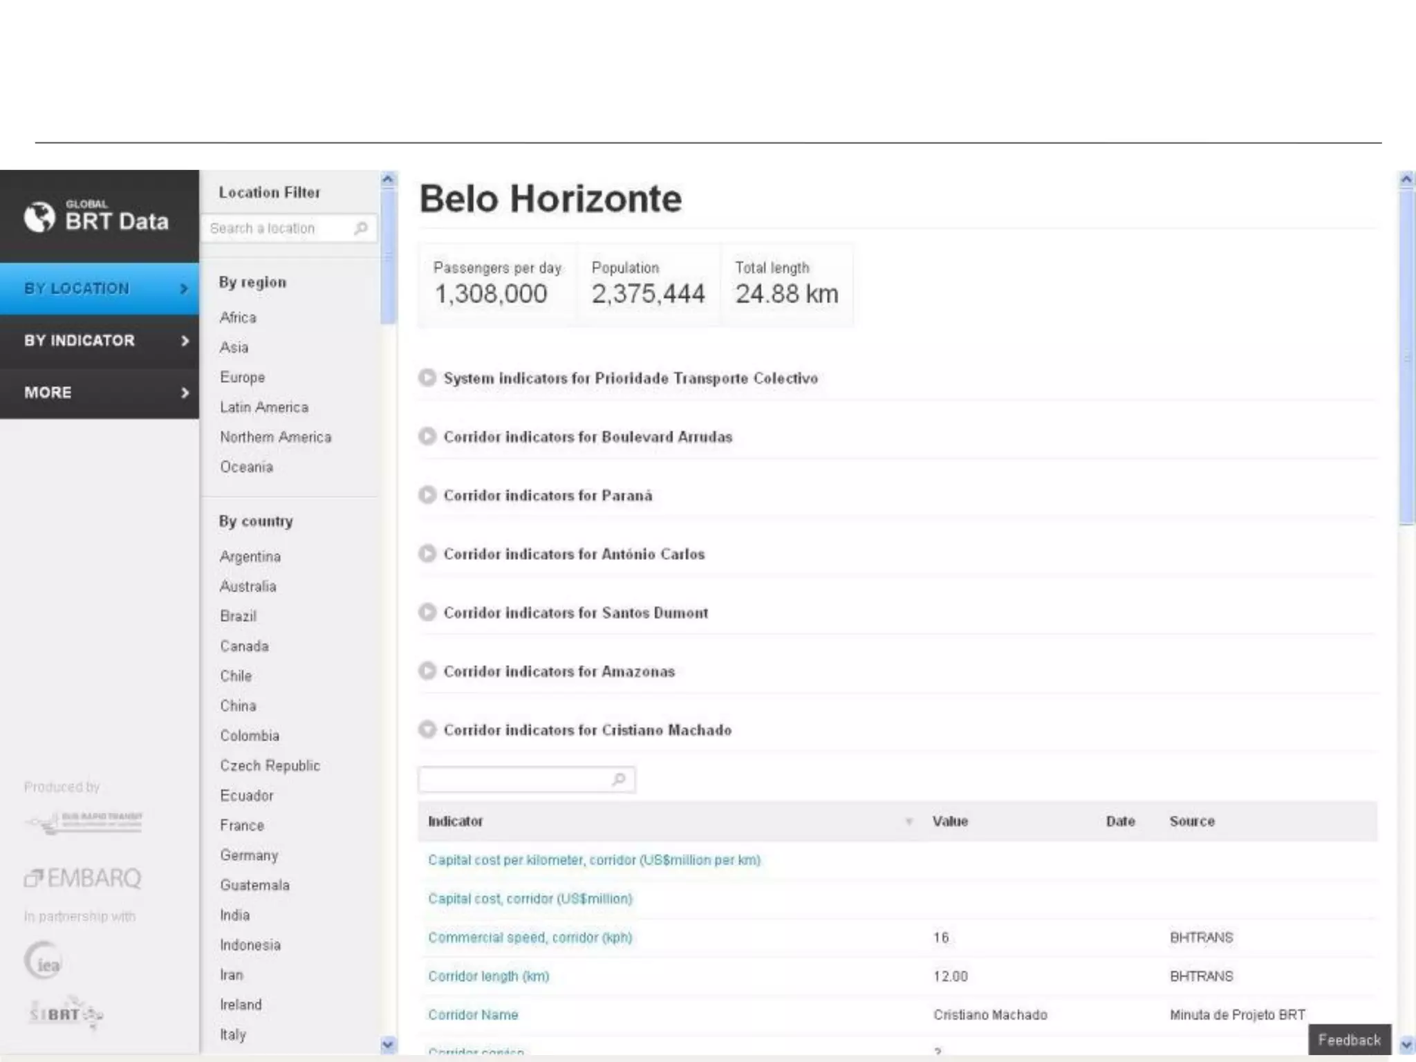The image size is (1416, 1062).
Task: Open the BY INDICATOR menu
Action: [100, 340]
